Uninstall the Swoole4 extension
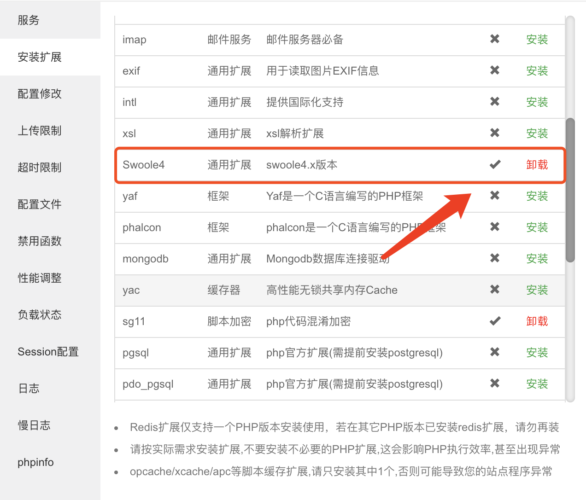The width and height of the screenshot is (586, 500). pos(537,164)
